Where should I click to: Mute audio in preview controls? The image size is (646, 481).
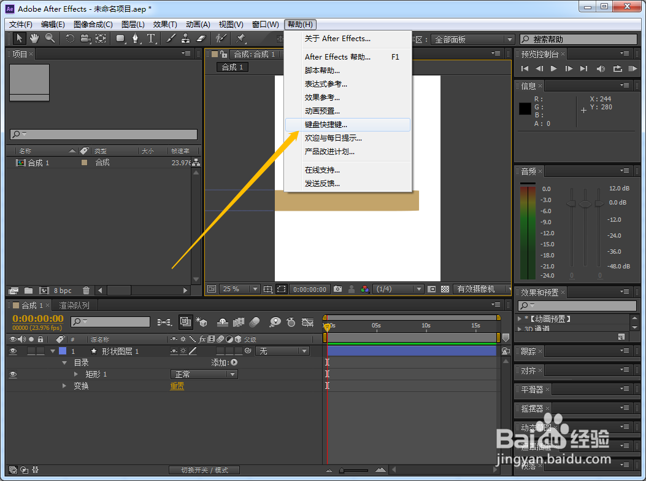tap(601, 68)
